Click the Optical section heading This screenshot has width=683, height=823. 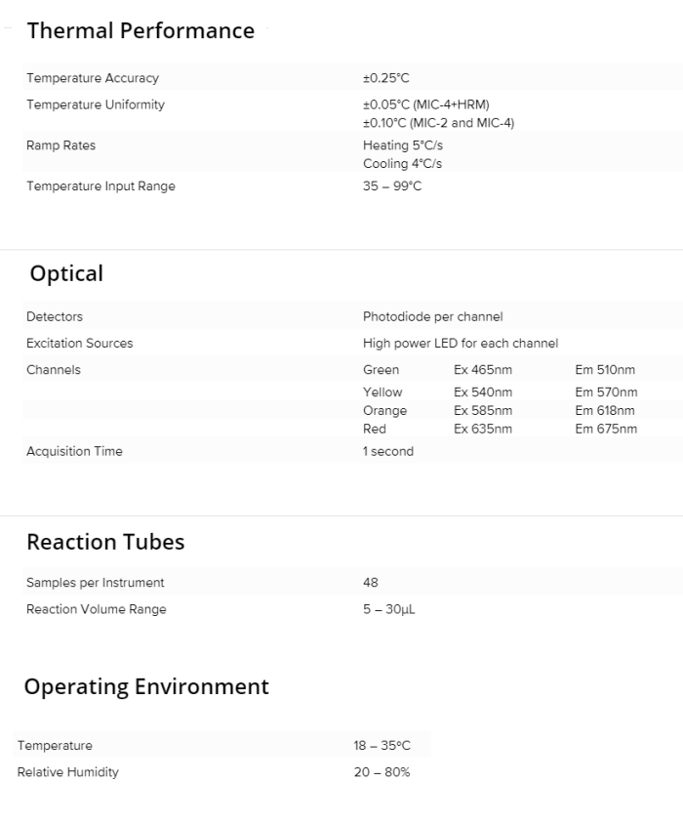point(66,274)
